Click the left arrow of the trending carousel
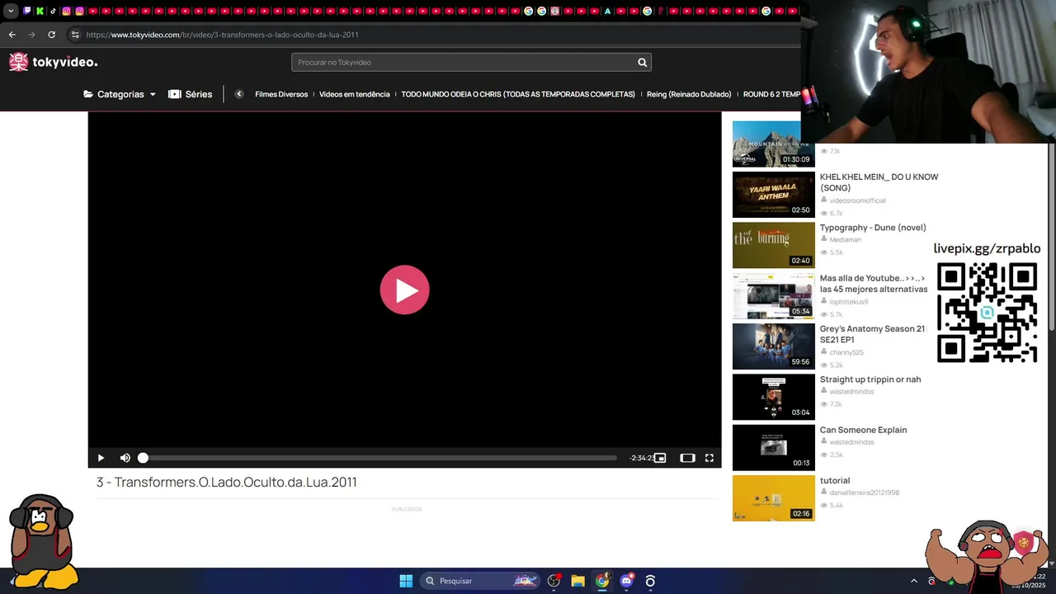This screenshot has height=594, width=1056. point(239,94)
